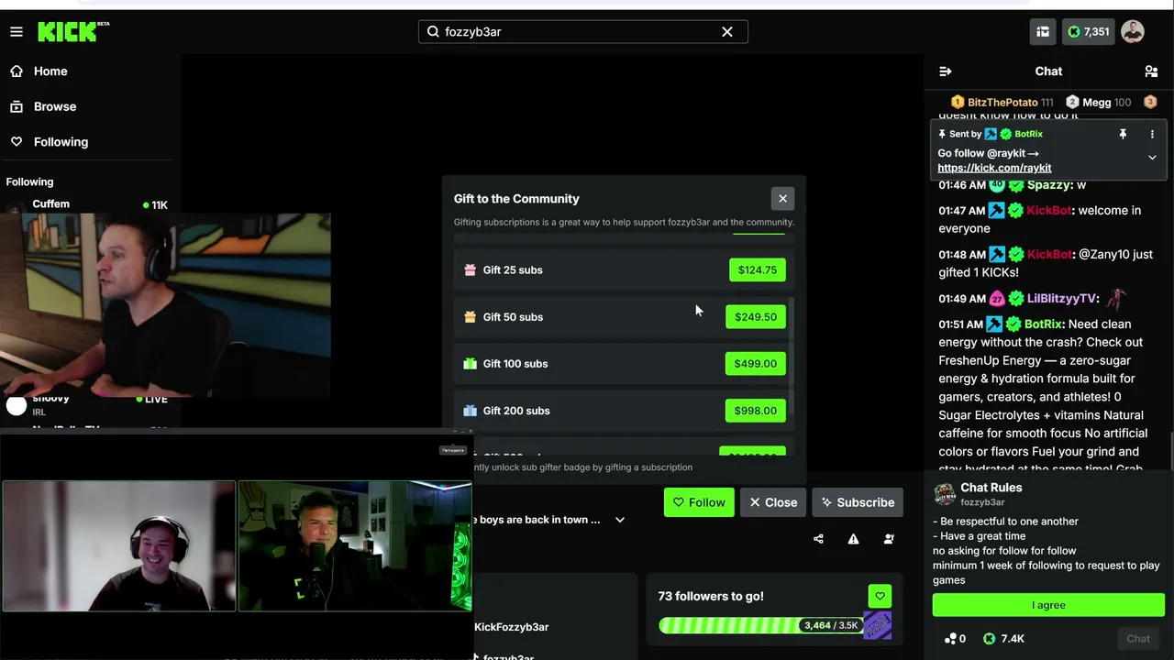Buy 25 gifted subs for $124.75

click(758, 270)
